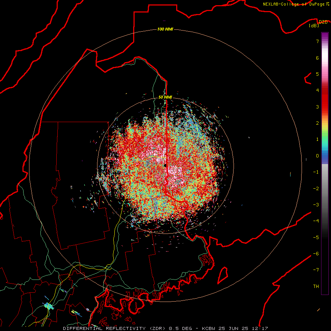331x331 pixels.
Task: Click the legend value '-6'
Action: tap(316, 254)
